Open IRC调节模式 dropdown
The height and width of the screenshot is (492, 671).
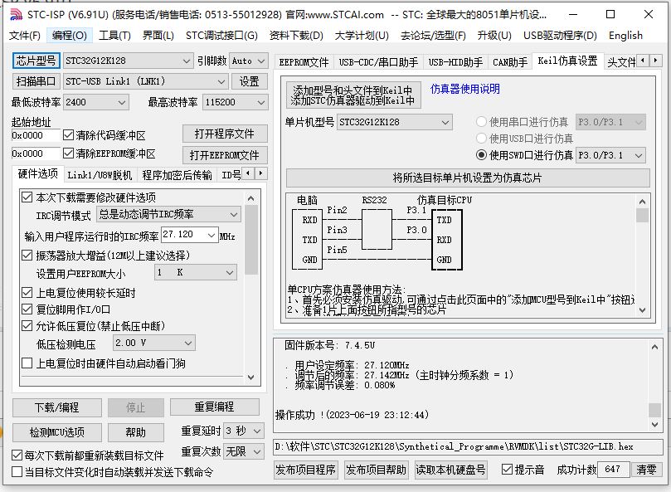tap(168, 214)
